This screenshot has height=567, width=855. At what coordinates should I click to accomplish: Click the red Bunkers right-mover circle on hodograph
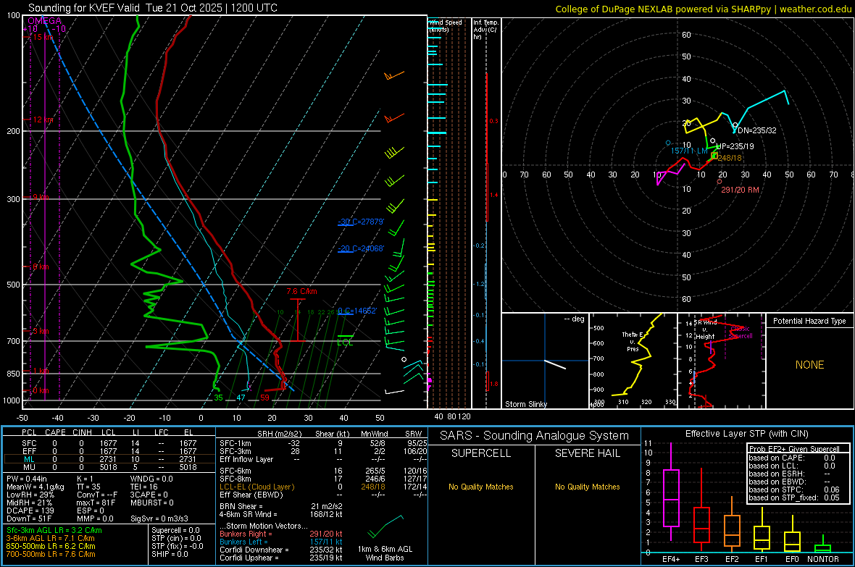click(x=720, y=182)
